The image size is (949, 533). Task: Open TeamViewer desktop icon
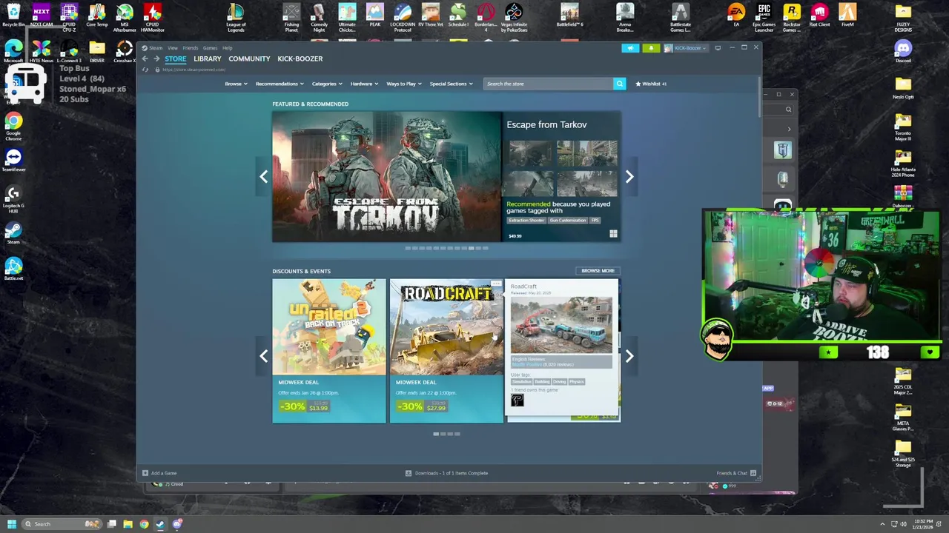[13, 161]
